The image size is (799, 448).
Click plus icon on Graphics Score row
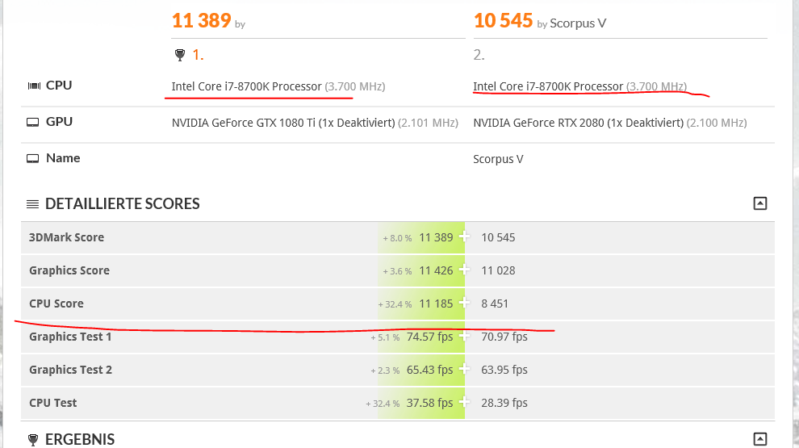[x=464, y=270]
